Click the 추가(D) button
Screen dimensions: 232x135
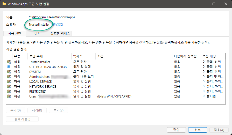tap(16, 110)
